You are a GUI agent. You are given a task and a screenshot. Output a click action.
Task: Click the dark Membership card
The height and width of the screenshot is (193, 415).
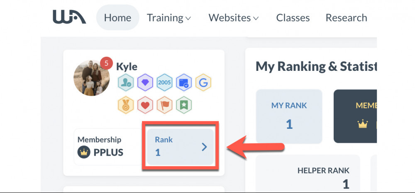(355, 116)
